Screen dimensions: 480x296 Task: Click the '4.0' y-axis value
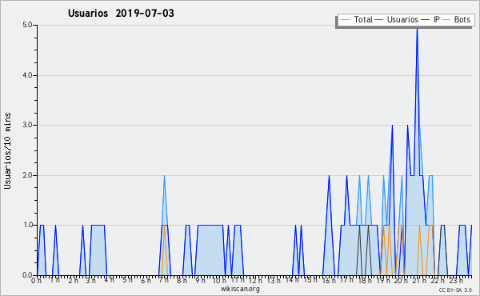(x=27, y=75)
